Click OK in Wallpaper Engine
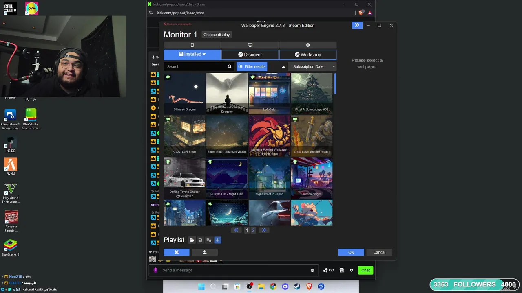The width and height of the screenshot is (522, 293). point(351,252)
